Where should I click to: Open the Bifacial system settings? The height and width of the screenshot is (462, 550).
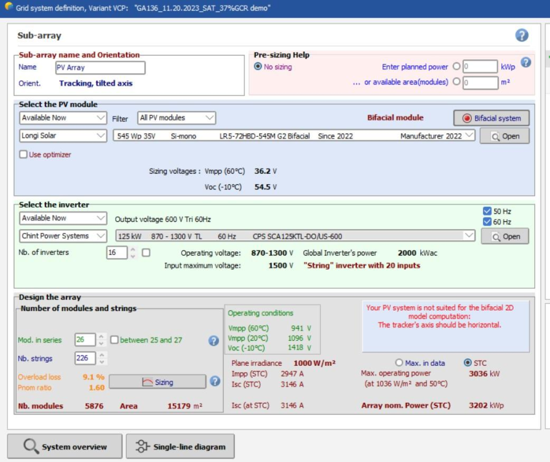pos(491,118)
